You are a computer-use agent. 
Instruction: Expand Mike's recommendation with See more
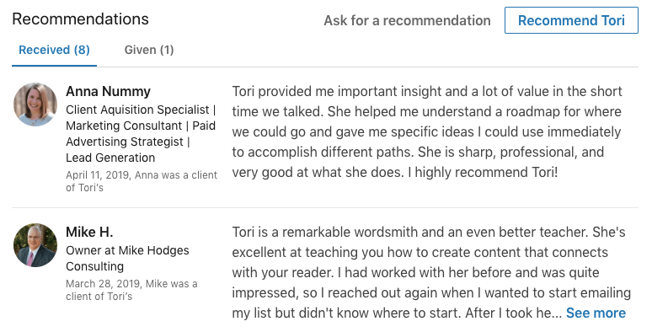pyautogui.click(x=596, y=313)
